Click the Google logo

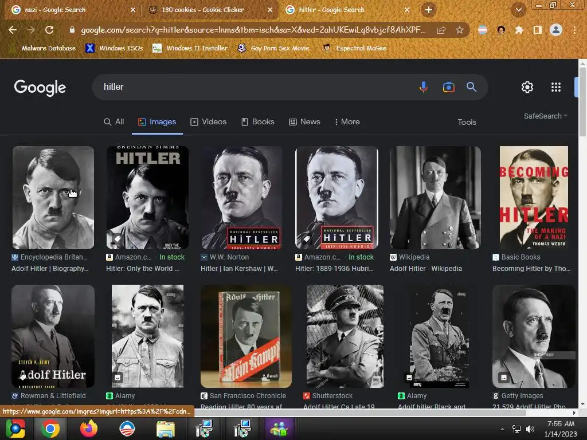pyautogui.click(x=40, y=88)
